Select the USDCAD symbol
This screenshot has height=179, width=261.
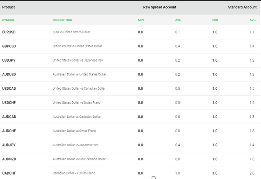coord(9,89)
